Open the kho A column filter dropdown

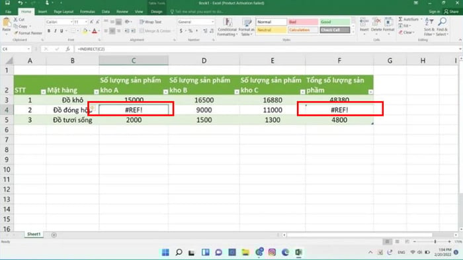tap(165, 92)
